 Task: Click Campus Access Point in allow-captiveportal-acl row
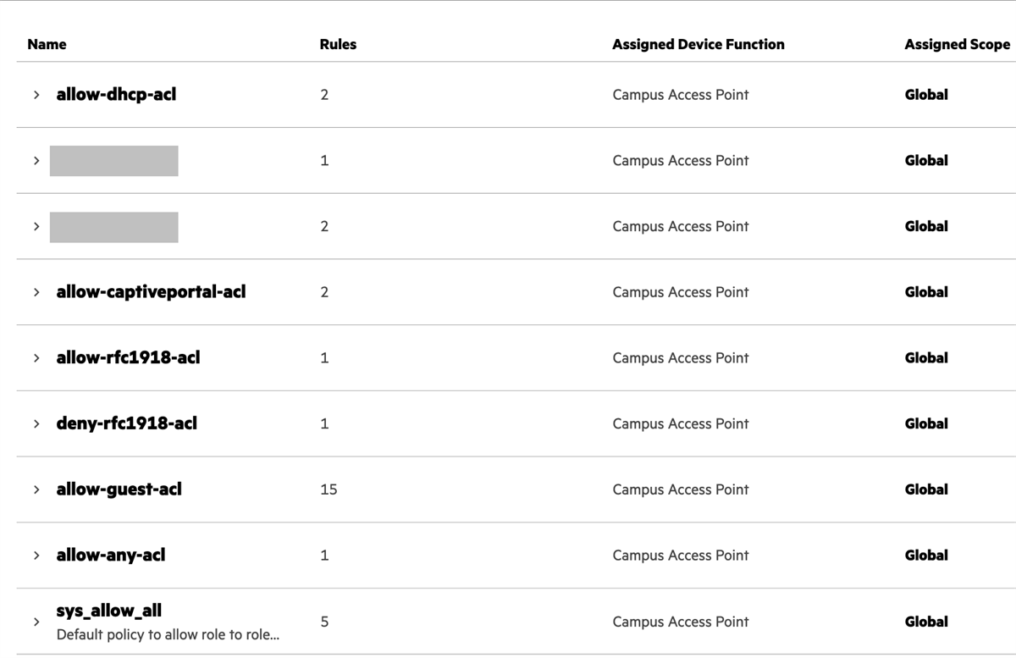(x=681, y=292)
